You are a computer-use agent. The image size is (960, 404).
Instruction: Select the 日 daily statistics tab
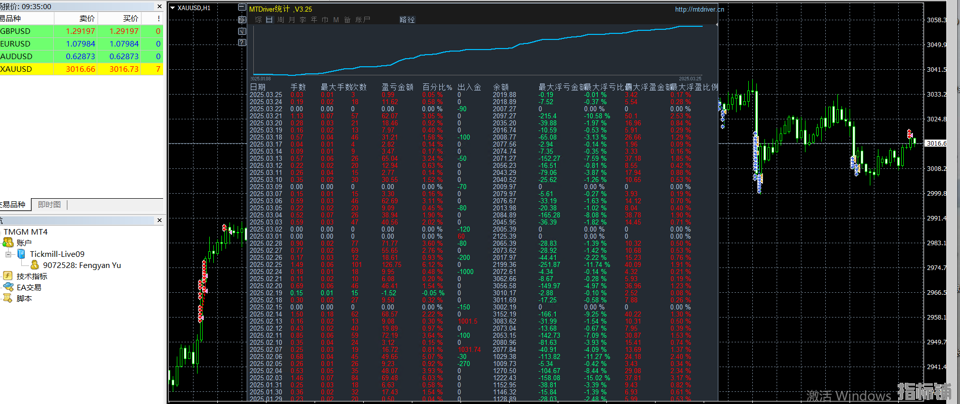[x=269, y=20]
